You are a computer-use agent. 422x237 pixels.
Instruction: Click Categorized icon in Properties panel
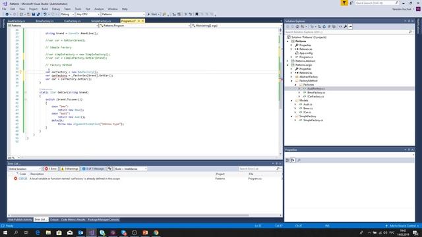point(287,160)
